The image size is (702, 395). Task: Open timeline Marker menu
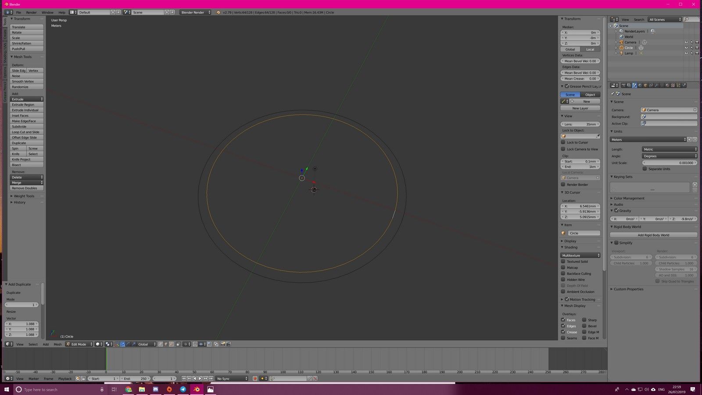pyautogui.click(x=34, y=378)
